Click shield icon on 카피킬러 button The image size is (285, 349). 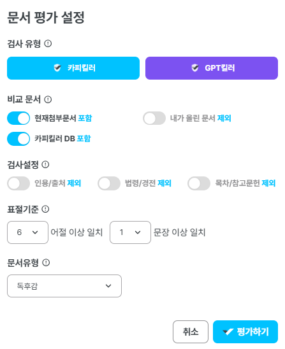point(57,68)
